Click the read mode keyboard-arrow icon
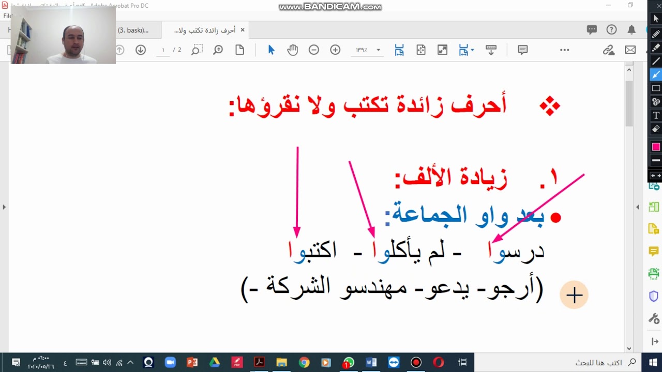The width and height of the screenshot is (662, 372). 491,50
